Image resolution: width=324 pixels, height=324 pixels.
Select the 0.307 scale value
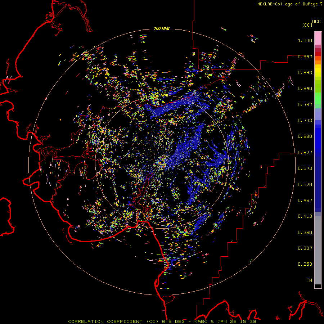305,248
